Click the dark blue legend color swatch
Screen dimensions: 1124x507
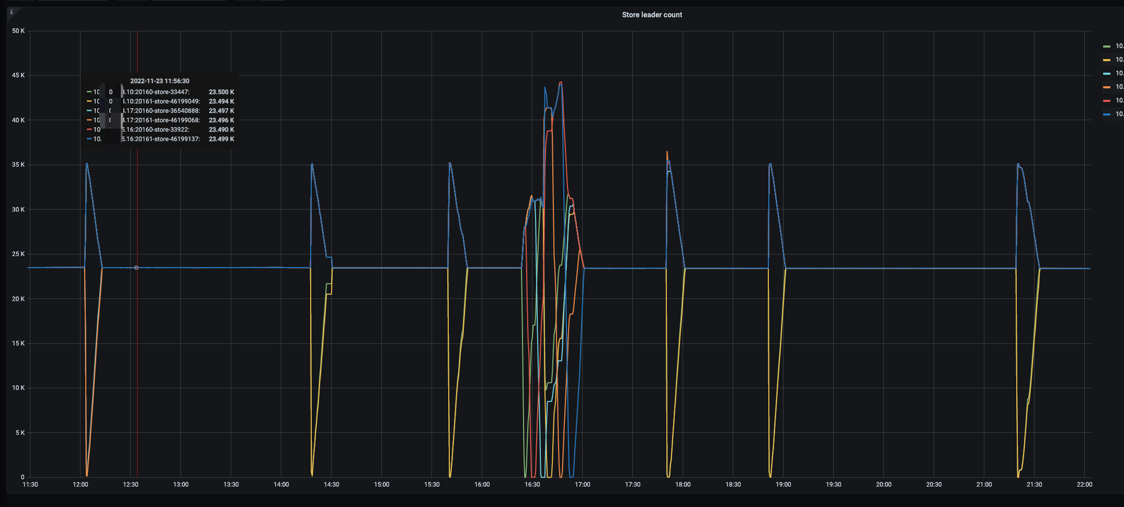click(x=1107, y=114)
